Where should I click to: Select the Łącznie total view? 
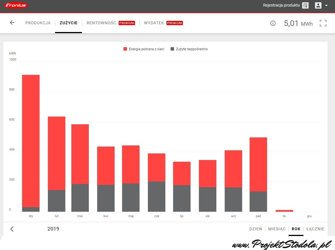[315, 229]
